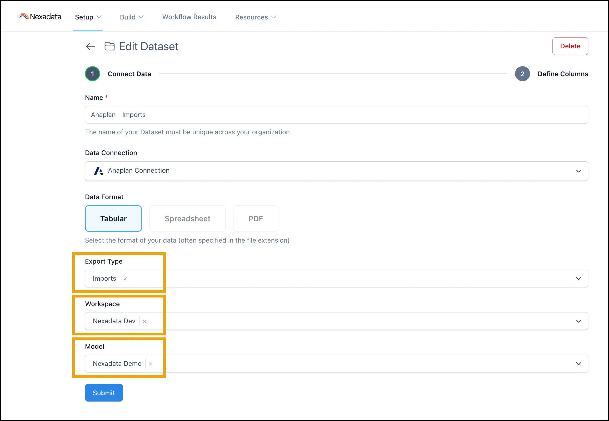Click the Name input field
This screenshot has height=421, width=609.
(336, 115)
